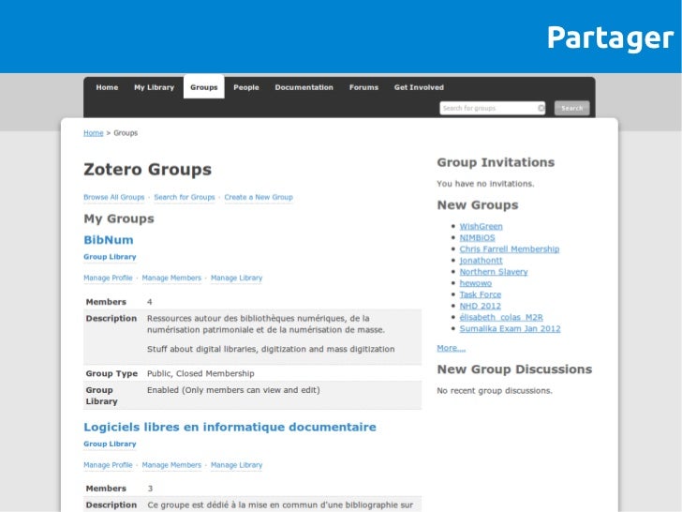The width and height of the screenshot is (682, 512).
Task: Click the Group Invitations heading
Action: pos(496,162)
